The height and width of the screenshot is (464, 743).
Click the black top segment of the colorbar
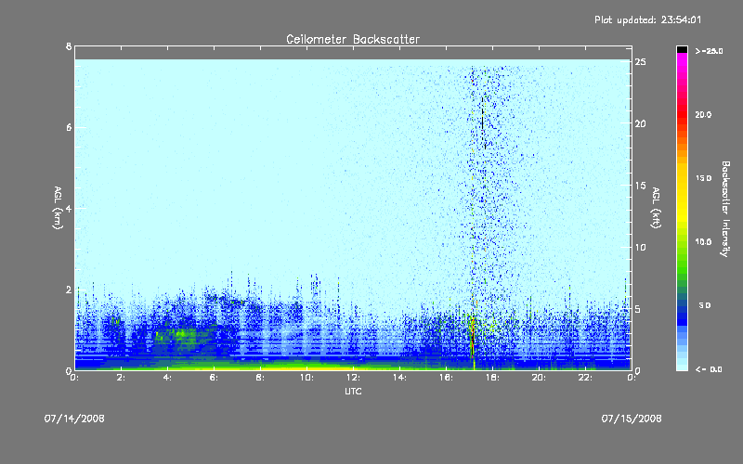coord(682,49)
